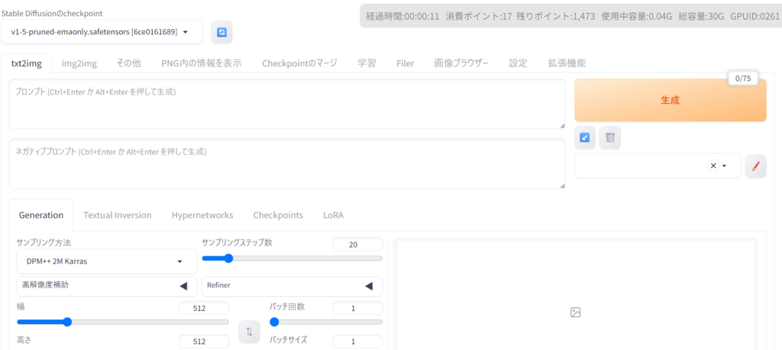This screenshot has height=350, width=782.
Task: Click the swap width and height icon
Action: click(249, 331)
